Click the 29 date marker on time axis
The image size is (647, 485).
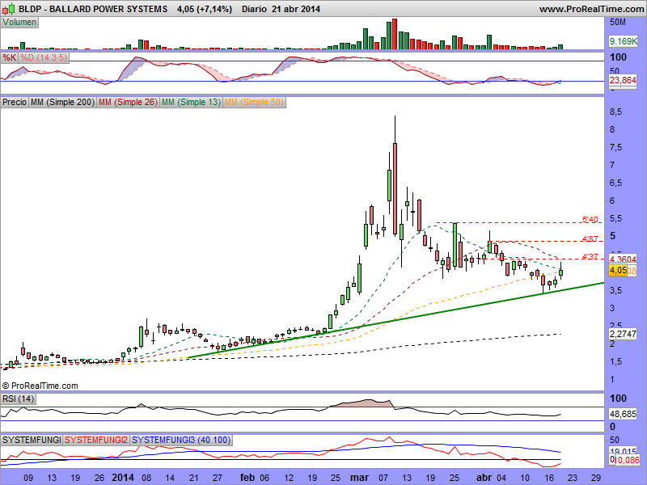pyautogui.click(x=596, y=478)
